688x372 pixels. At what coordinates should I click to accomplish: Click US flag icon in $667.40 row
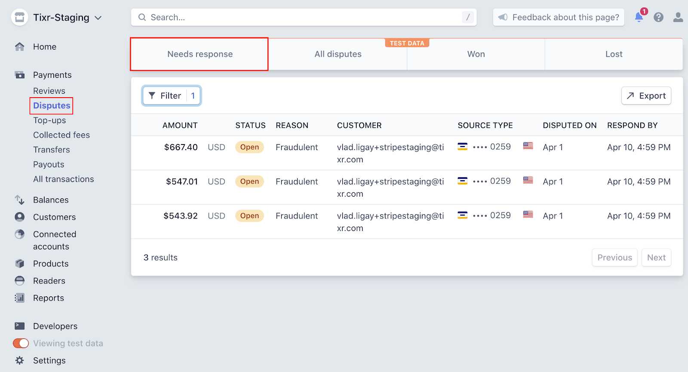(x=528, y=146)
